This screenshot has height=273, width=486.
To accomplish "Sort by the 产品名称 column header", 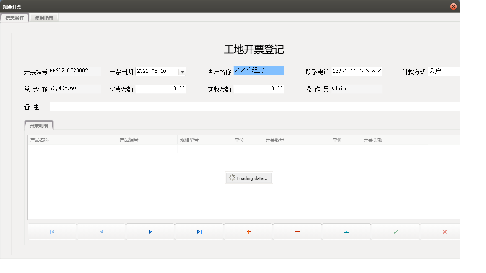I will [x=50, y=139].
